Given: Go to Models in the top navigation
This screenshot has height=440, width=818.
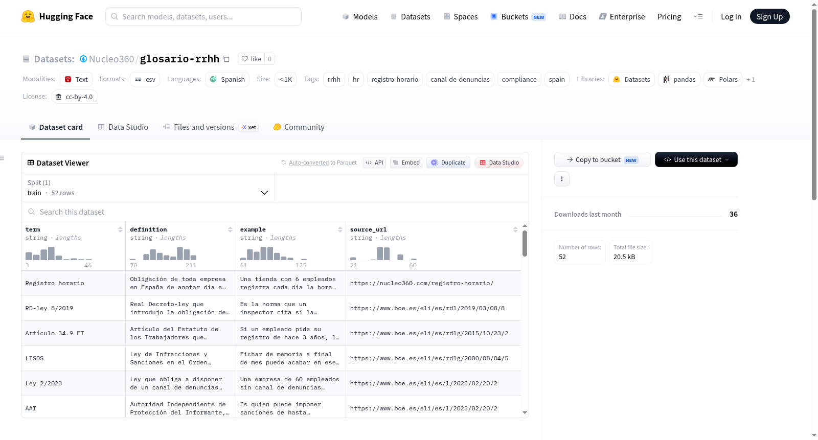Looking at the screenshot, I should point(359,17).
